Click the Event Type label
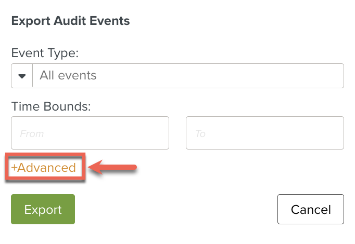Screen dimensions: 355x244 click(x=44, y=52)
